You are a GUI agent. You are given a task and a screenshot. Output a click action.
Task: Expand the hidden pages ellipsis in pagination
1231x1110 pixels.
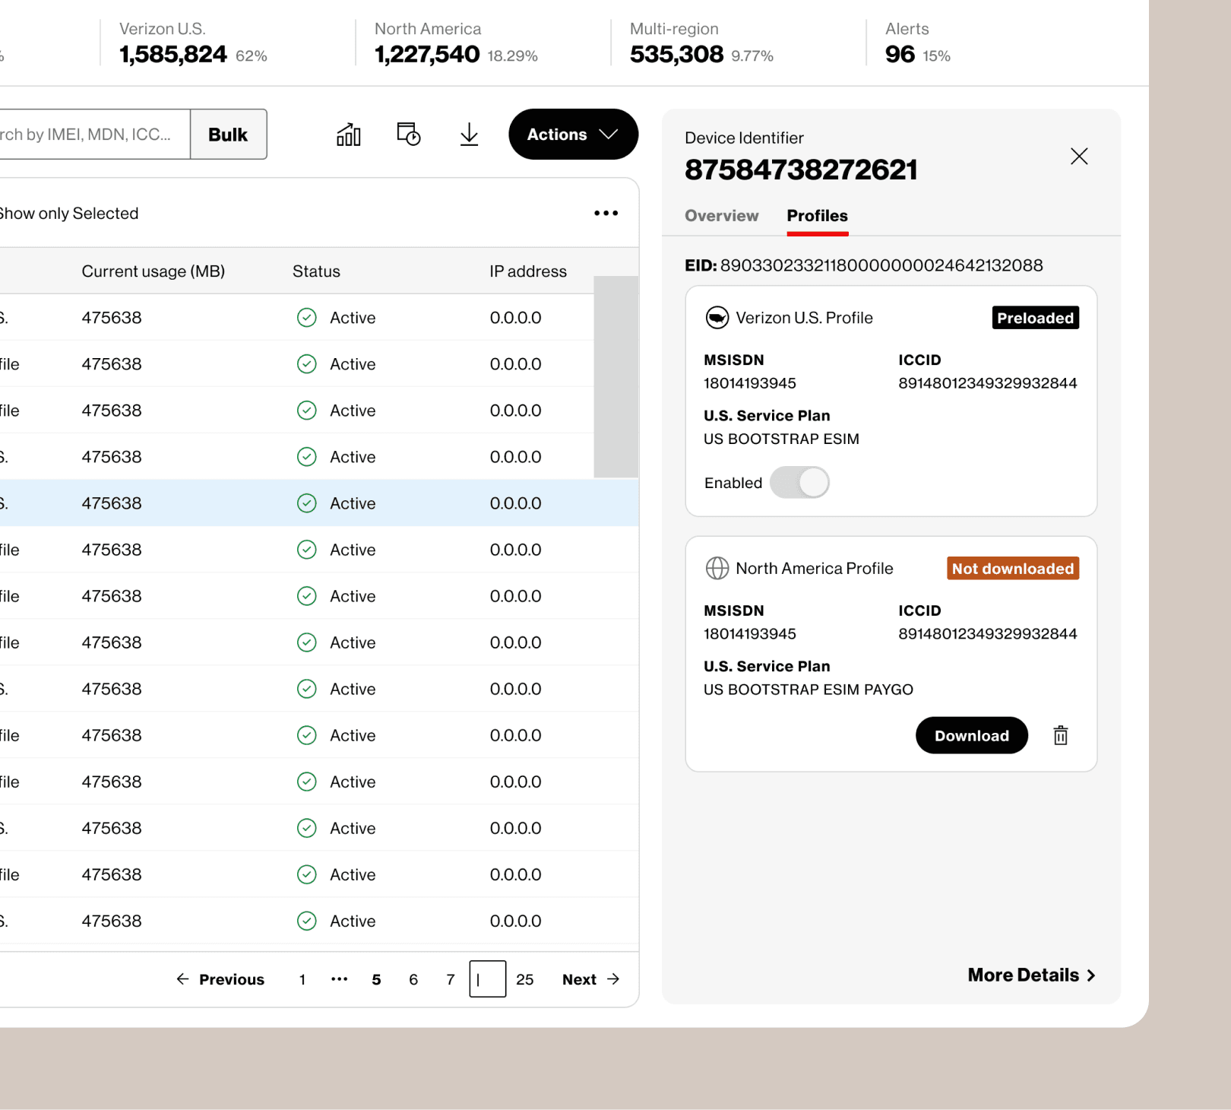tap(340, 979)
